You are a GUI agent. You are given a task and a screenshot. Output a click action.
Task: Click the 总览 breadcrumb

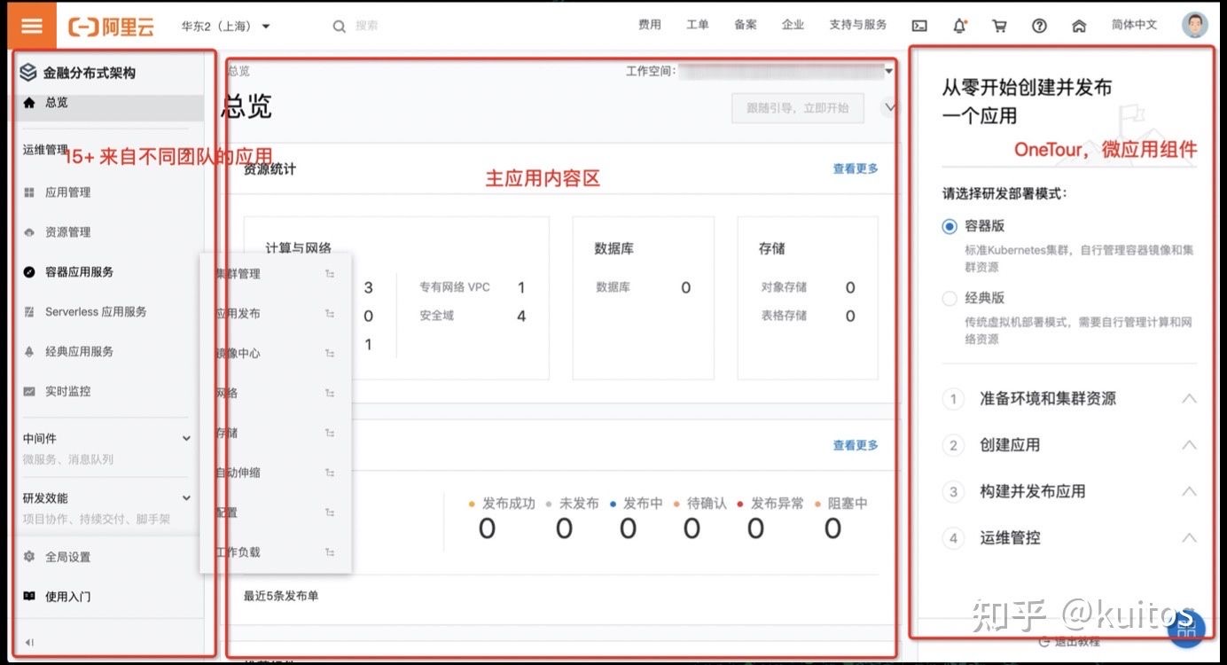click(238, 71)
